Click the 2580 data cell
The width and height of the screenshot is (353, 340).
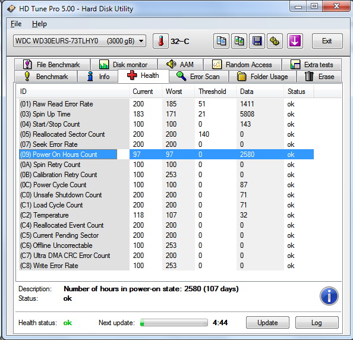coord(247,154)
